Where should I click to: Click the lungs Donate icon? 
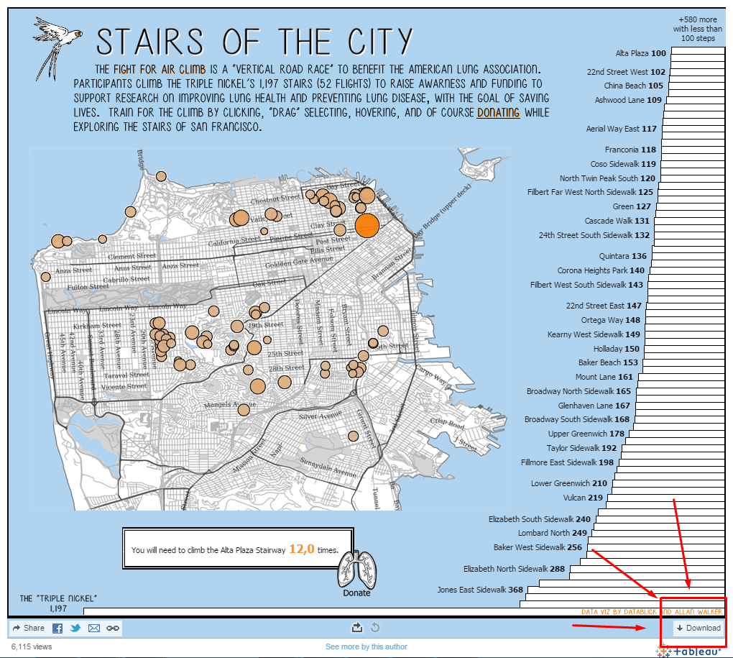[356, 573]
